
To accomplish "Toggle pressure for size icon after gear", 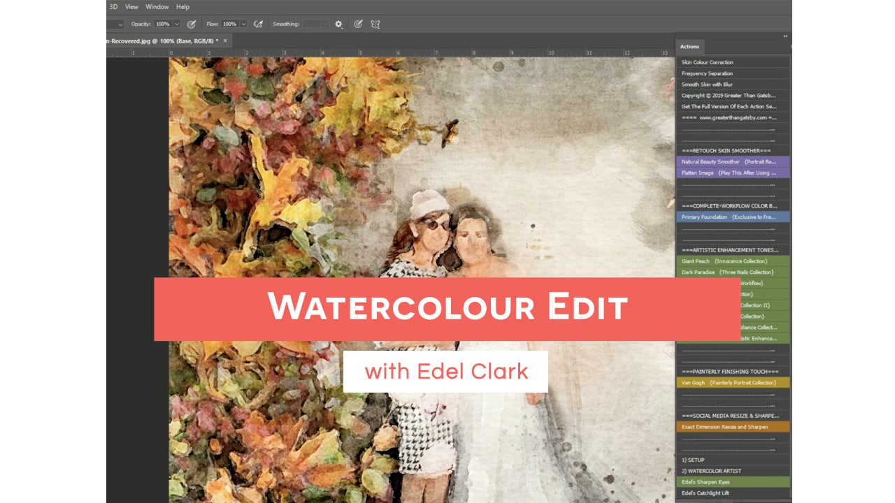I will [358, 24].
